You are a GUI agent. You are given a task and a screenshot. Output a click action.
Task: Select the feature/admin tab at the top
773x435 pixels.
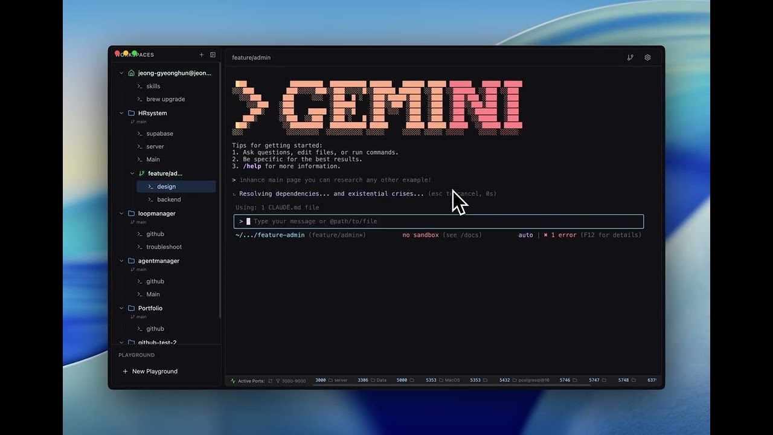251,57
